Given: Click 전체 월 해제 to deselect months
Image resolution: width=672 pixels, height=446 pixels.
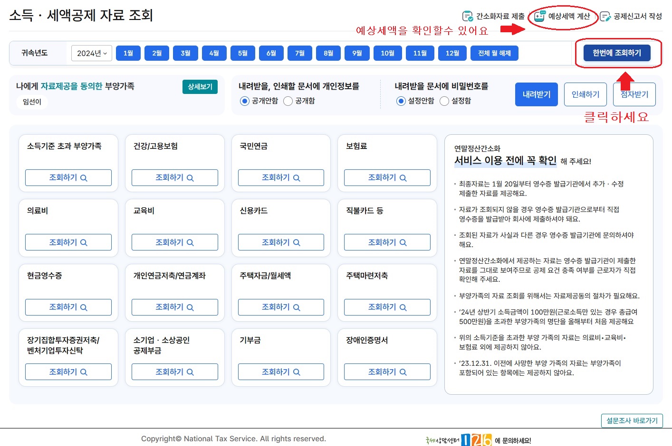Looking at the screenshot, I should pos(494,53).
